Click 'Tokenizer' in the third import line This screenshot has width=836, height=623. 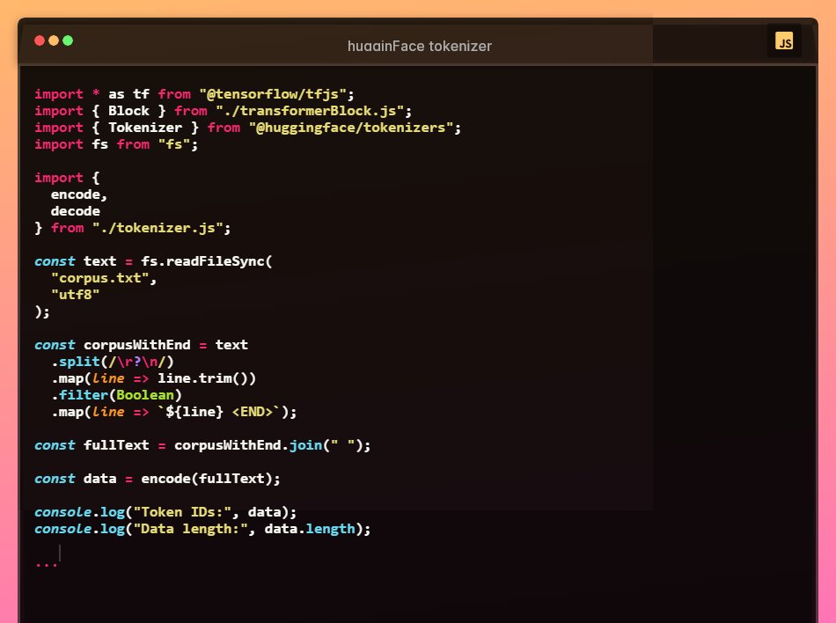pyautogui.click(x=145, y=128)
